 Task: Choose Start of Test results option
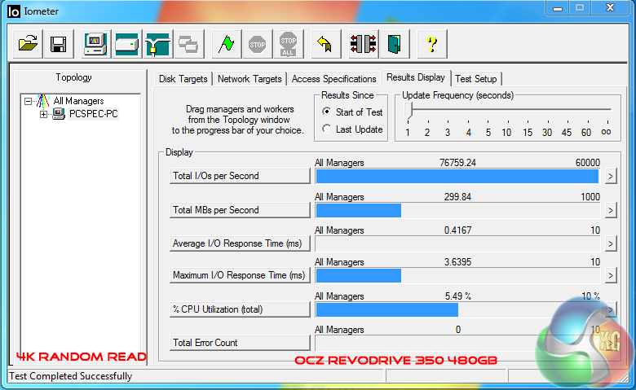[326, 112]
